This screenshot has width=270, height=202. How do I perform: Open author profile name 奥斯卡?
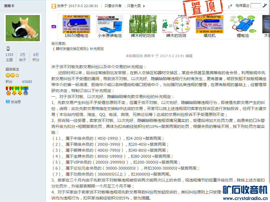9,6
